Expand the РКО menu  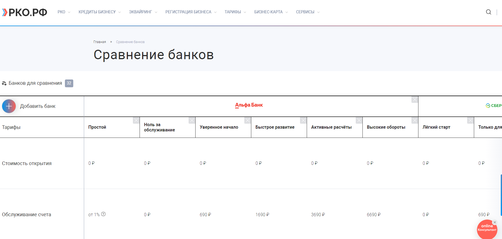click(64, 12)
